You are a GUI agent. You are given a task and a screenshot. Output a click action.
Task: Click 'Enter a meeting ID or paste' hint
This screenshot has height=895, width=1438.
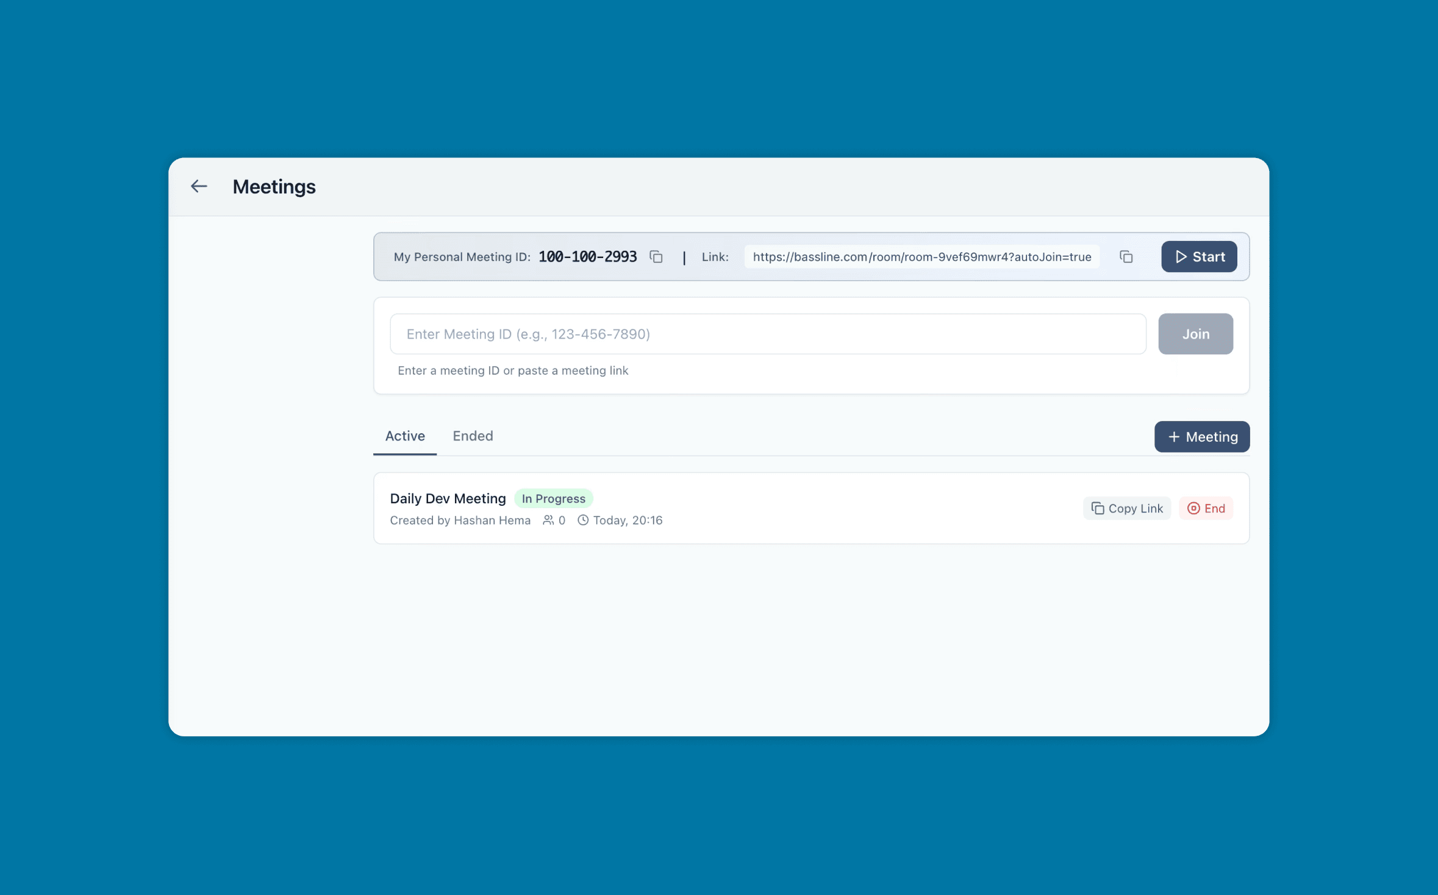click(512, 370)
